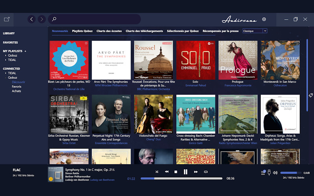Viewport: 314px width, 196px height.
Task: Open Audirvana settings gear
Action: point(264,19)
